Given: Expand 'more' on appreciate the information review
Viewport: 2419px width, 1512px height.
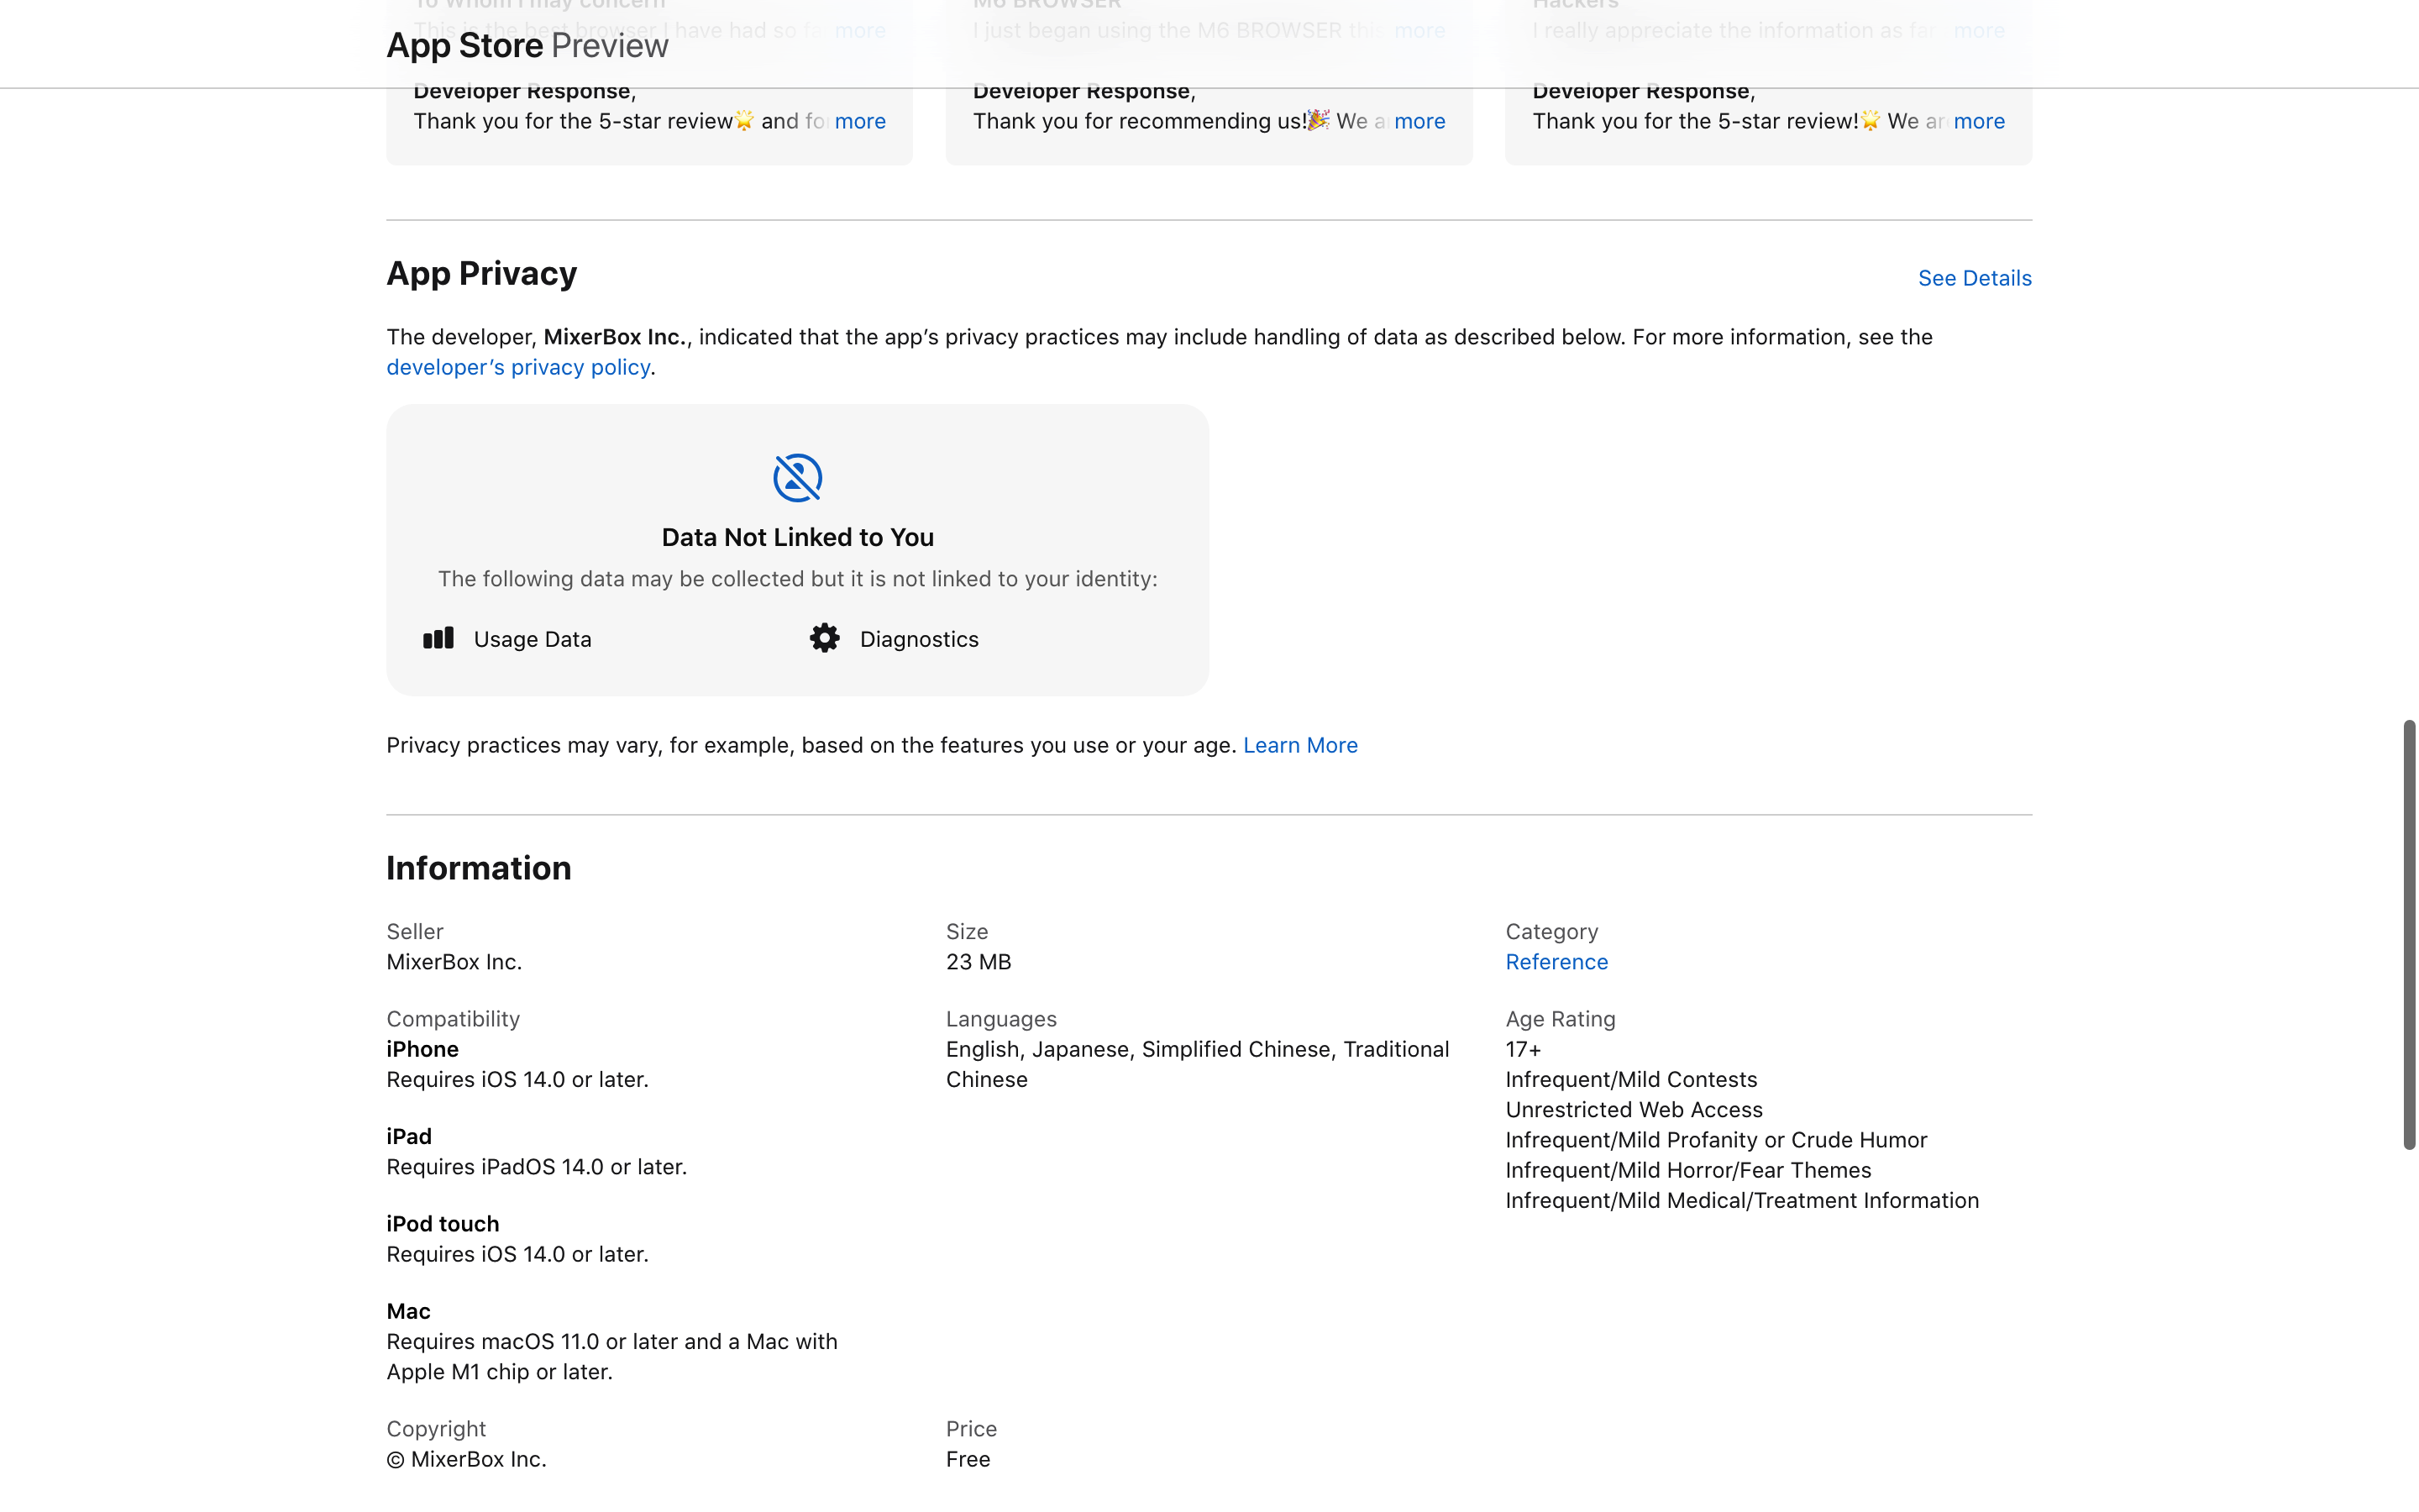Looking at the screenshot, I should click(1979, 30).
